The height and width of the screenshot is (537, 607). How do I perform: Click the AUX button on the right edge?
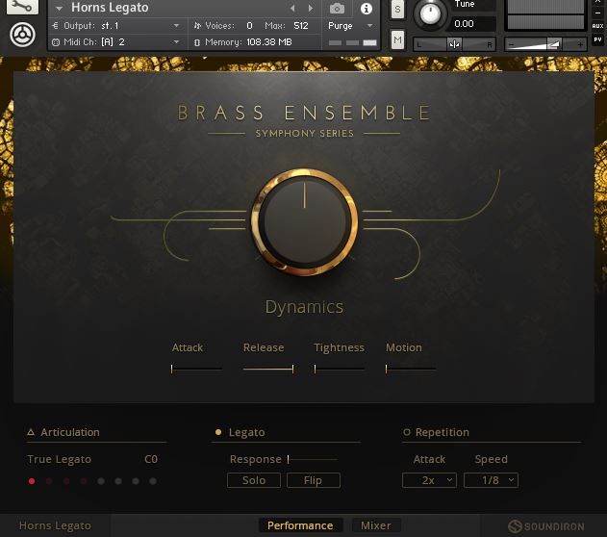coord(597,26)
